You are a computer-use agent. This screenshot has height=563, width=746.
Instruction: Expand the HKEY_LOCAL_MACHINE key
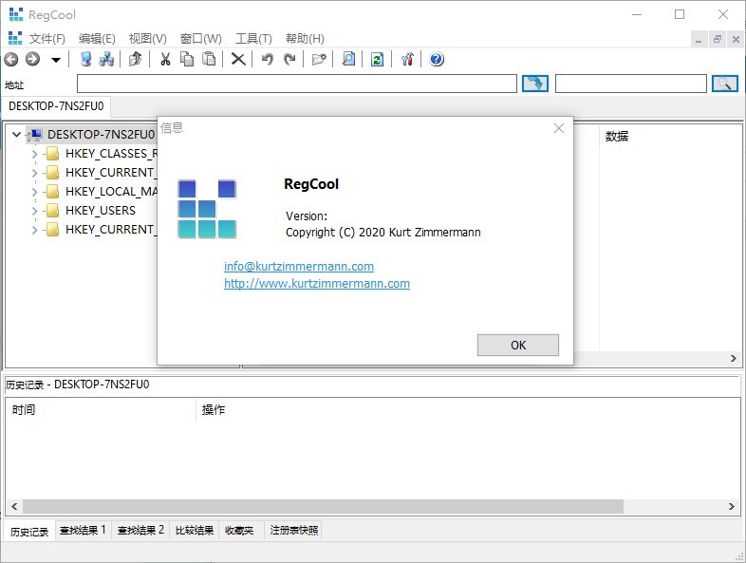(34, 192)
